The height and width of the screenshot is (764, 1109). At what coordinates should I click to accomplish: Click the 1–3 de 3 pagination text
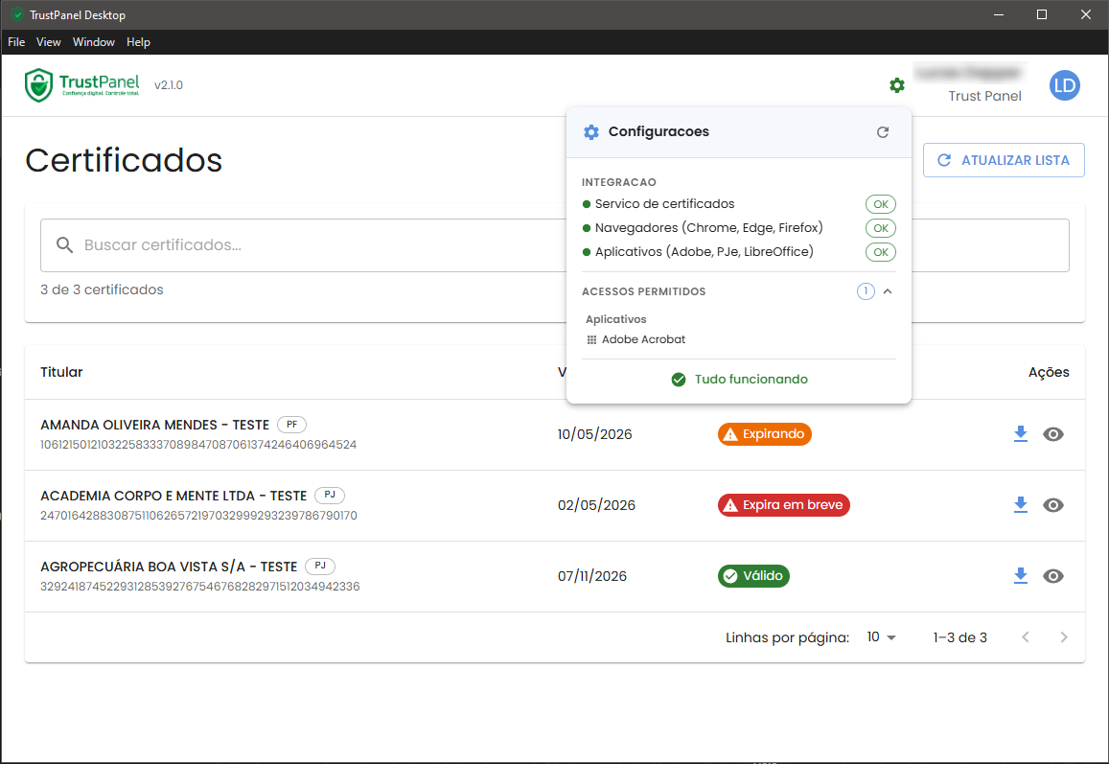[x=959, y=637]
